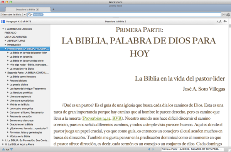The width and height of the screenshot is (231, 152).
Task: Open the search magnifier options
Action: (30, 14)
